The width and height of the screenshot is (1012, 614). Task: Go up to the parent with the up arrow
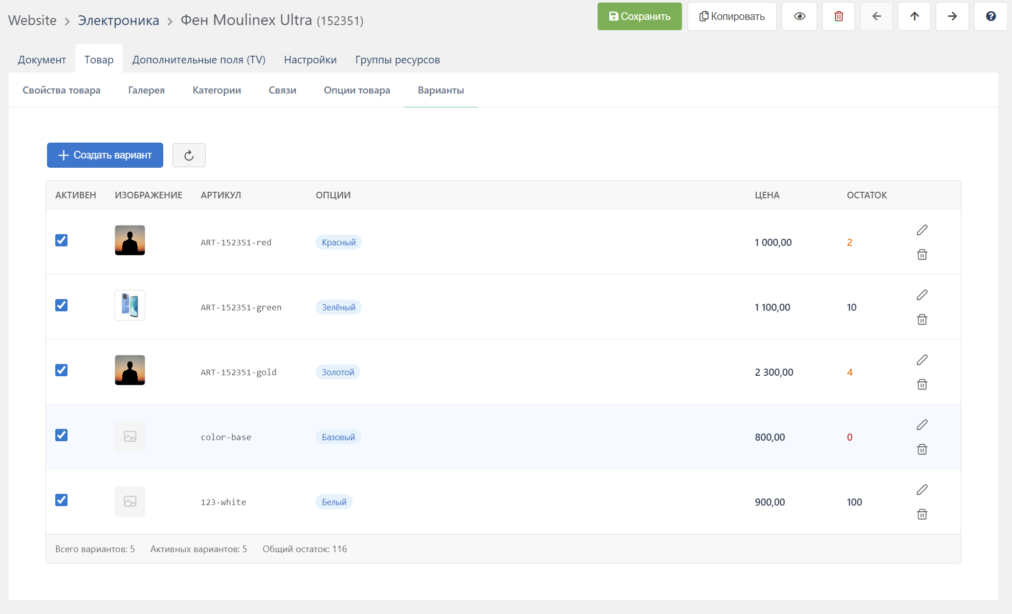tap(914, 16)
